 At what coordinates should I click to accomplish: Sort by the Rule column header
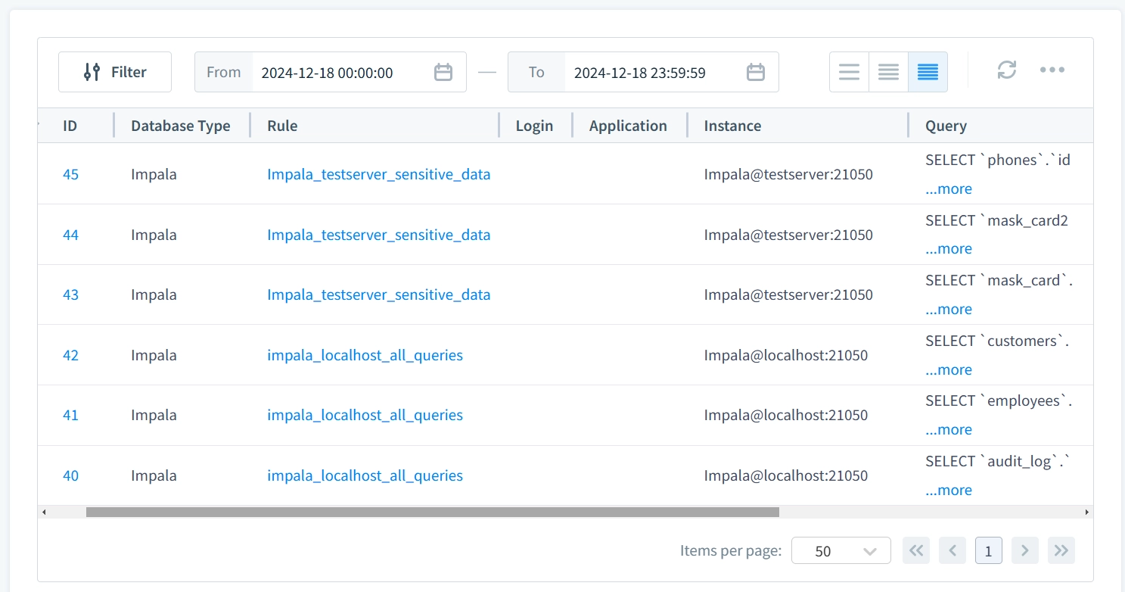282,126
